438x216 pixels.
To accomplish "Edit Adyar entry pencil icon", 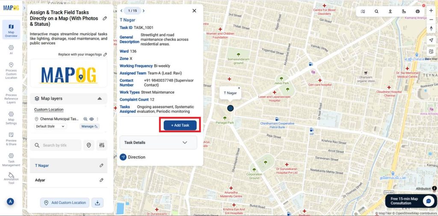I will (x=101, y=180).
